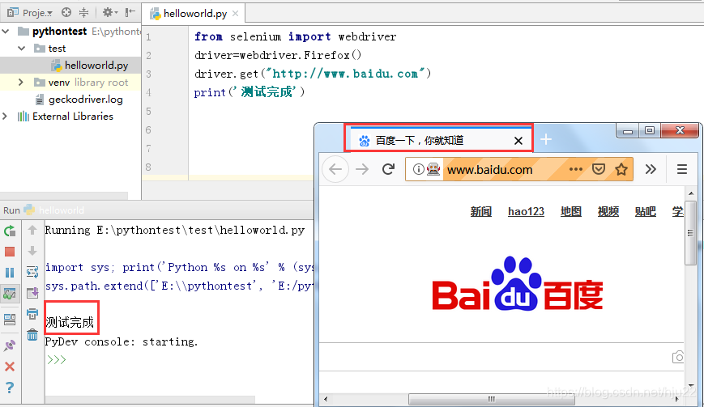Collapse all in Project panel
Image resolution: width=704 pixels, height=407 pixels.
(x=84, y=13)
